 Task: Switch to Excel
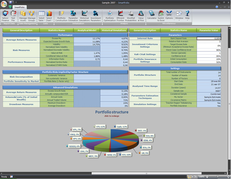click(161, 16)
